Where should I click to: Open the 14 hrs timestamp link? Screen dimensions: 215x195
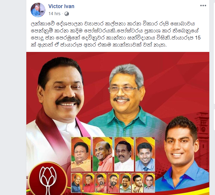point(54,14)
